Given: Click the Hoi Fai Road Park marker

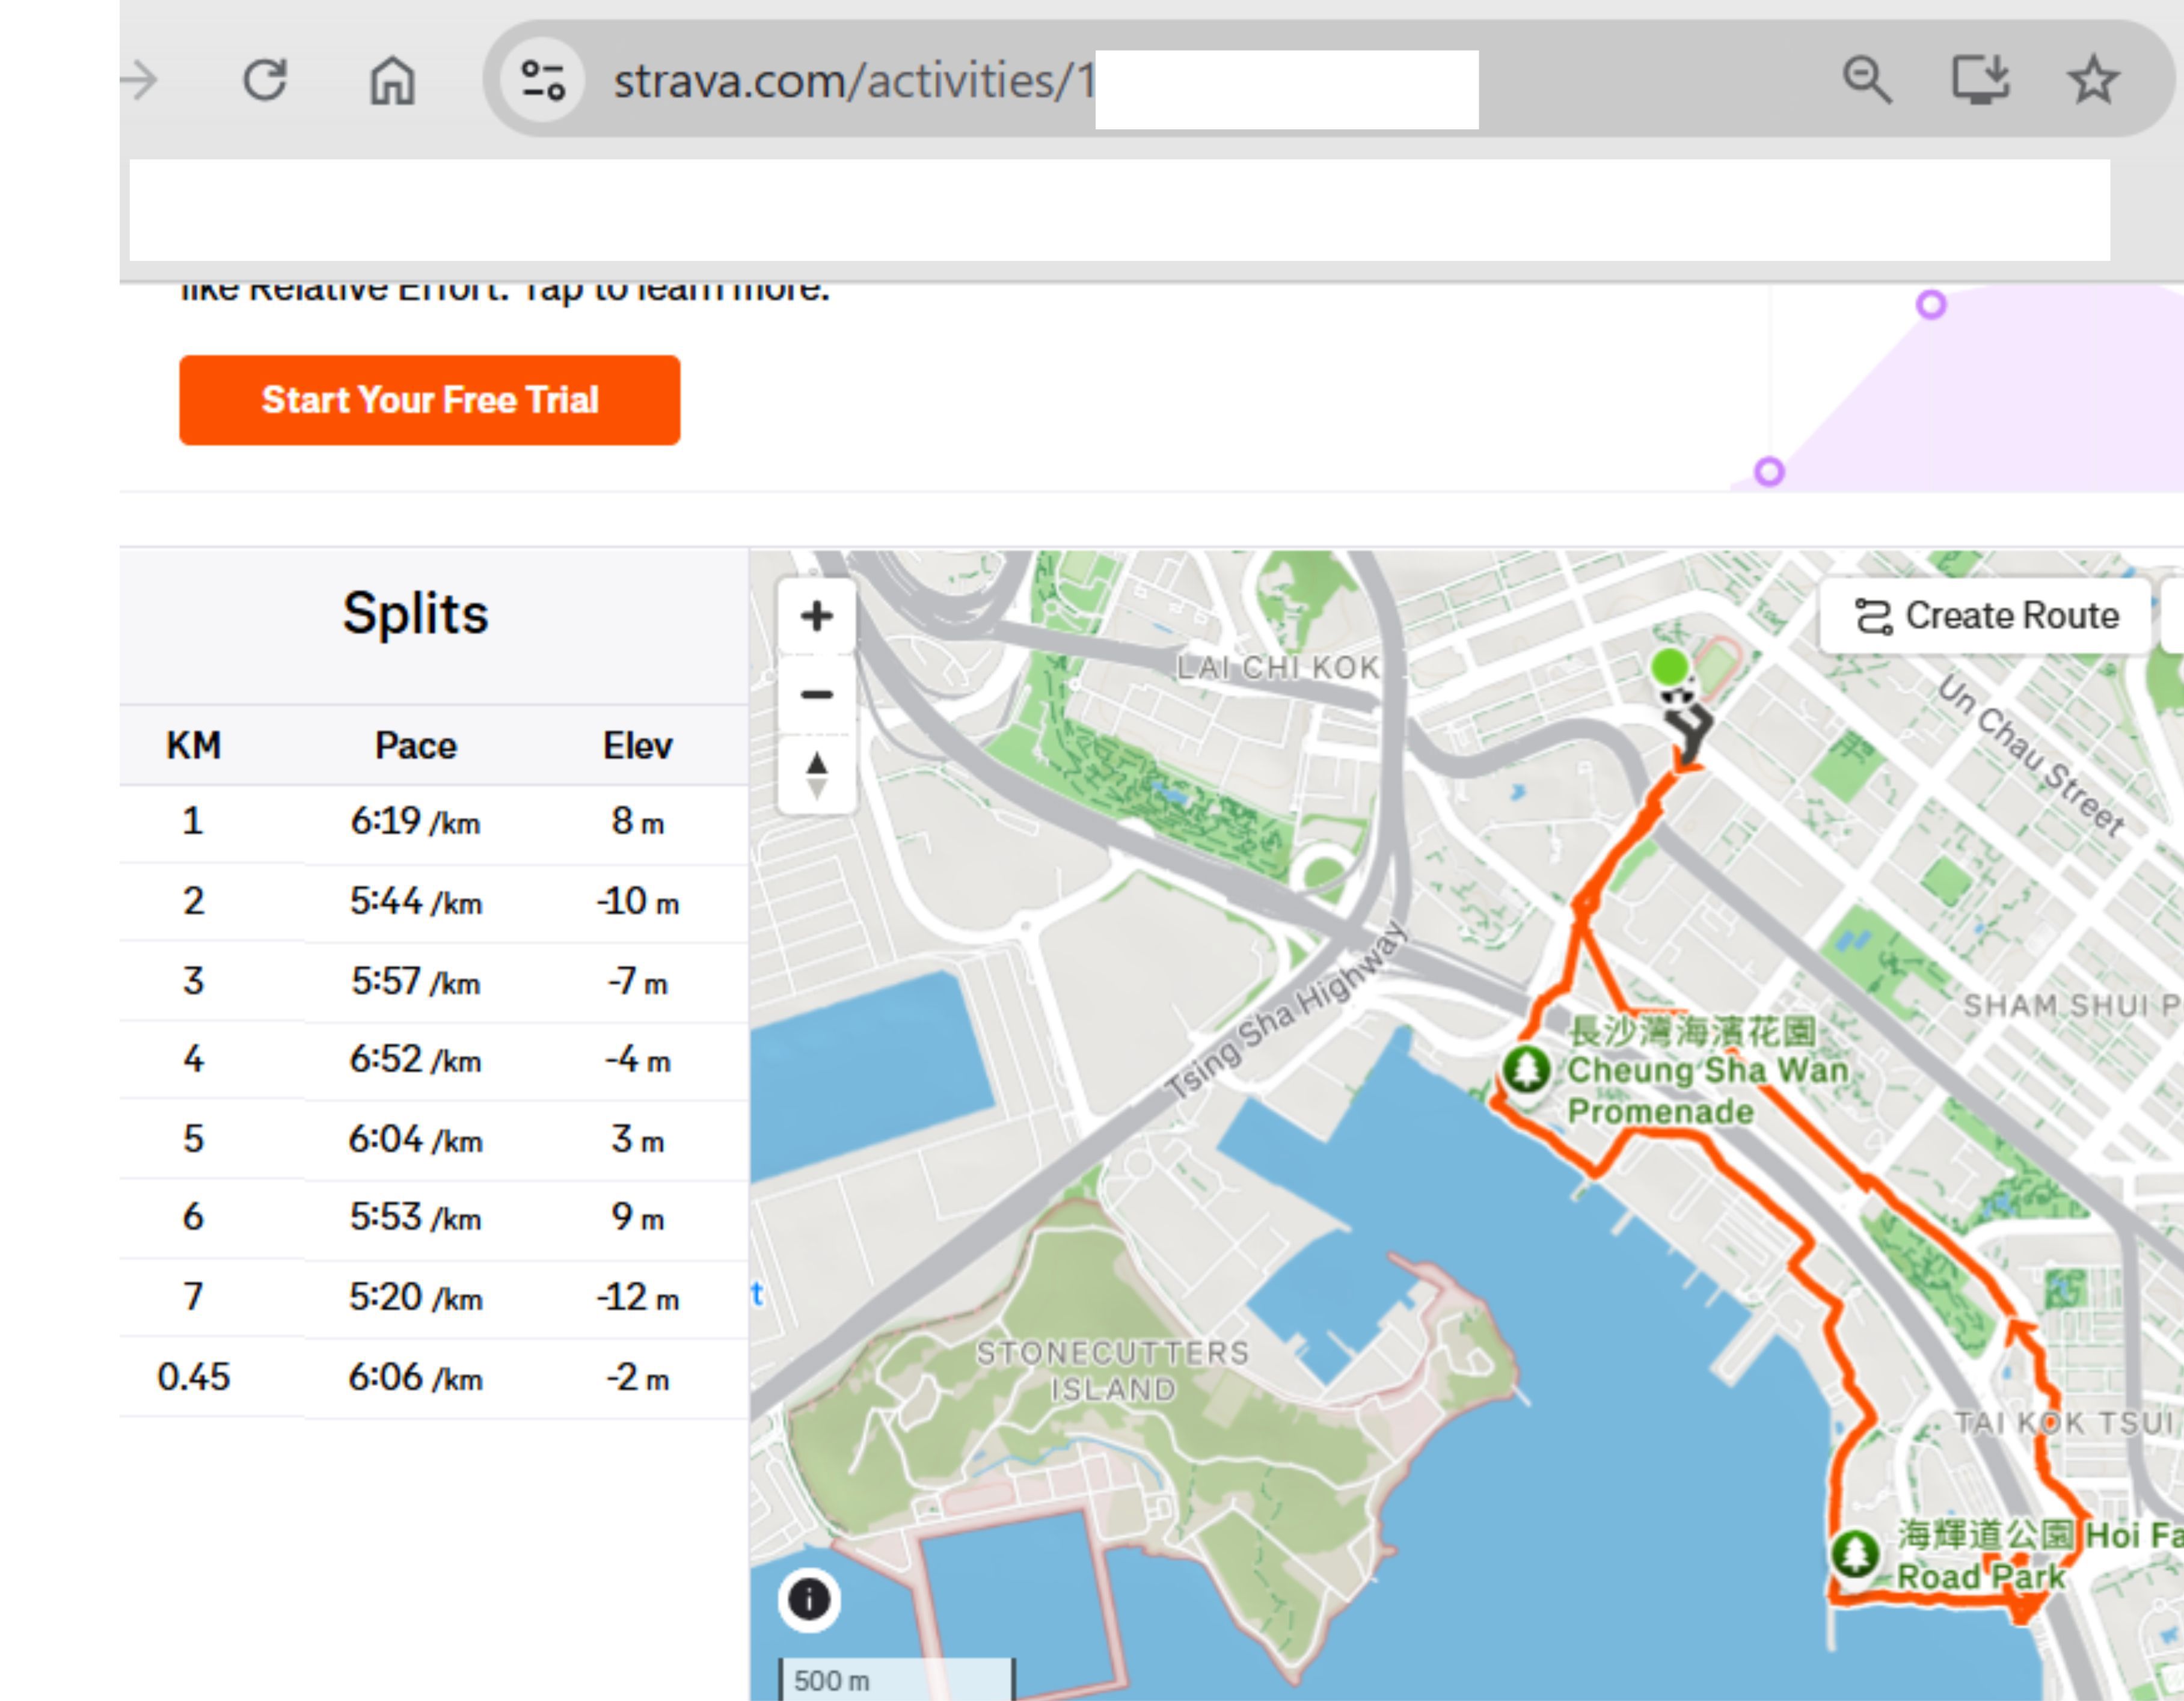Looking at the screenshot, I should [1856, 1554].
